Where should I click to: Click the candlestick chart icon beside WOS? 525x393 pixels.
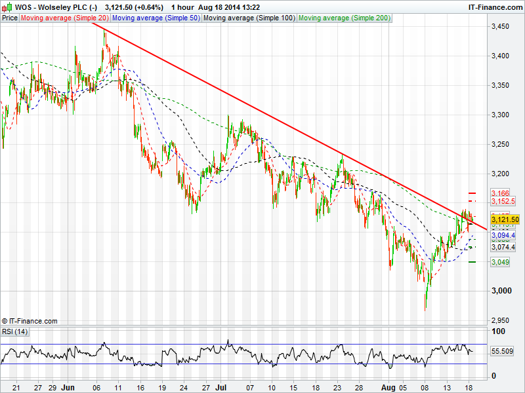tap(7, 7)
